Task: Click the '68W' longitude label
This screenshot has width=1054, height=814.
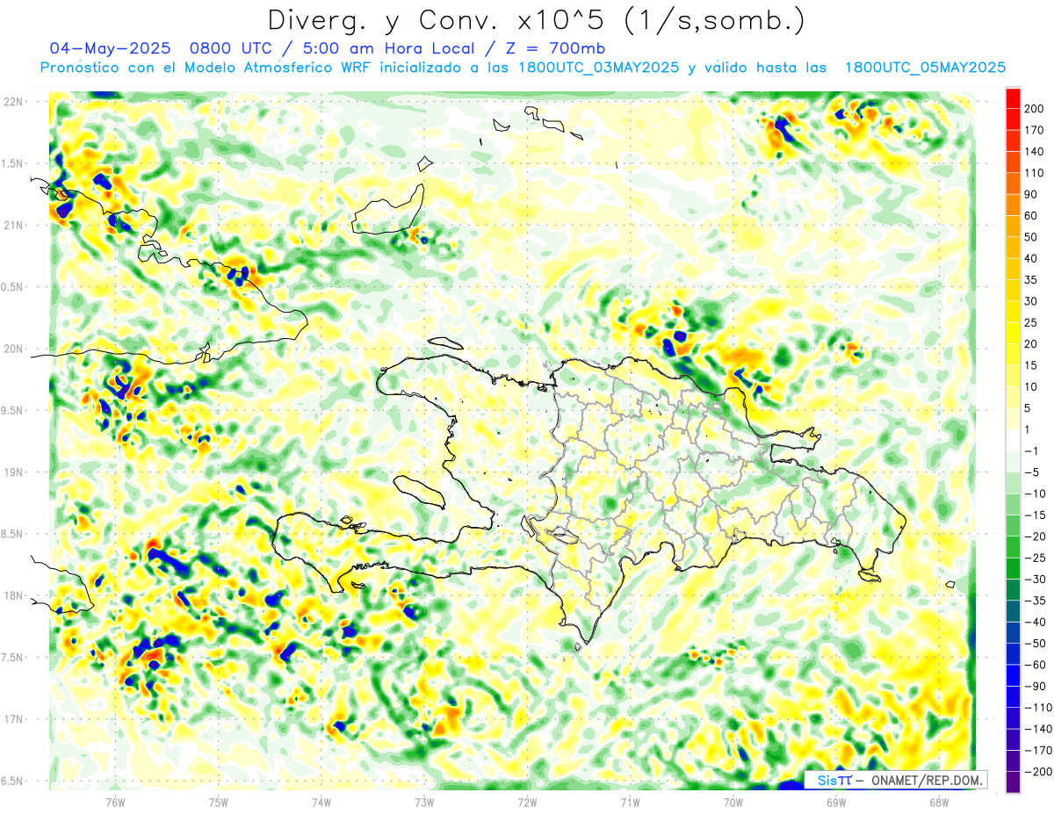Action: click(938, 802)
